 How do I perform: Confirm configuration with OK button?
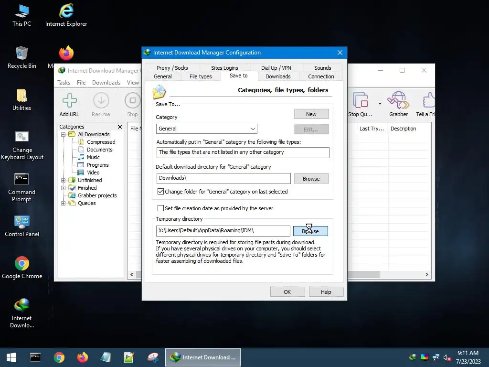click(287, 292)
